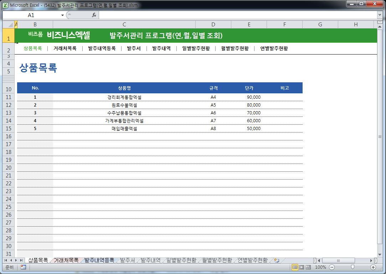This screenshot has height=274, width=386.
Task: Switch to Page Layout view icon
Action: (301, 267)
